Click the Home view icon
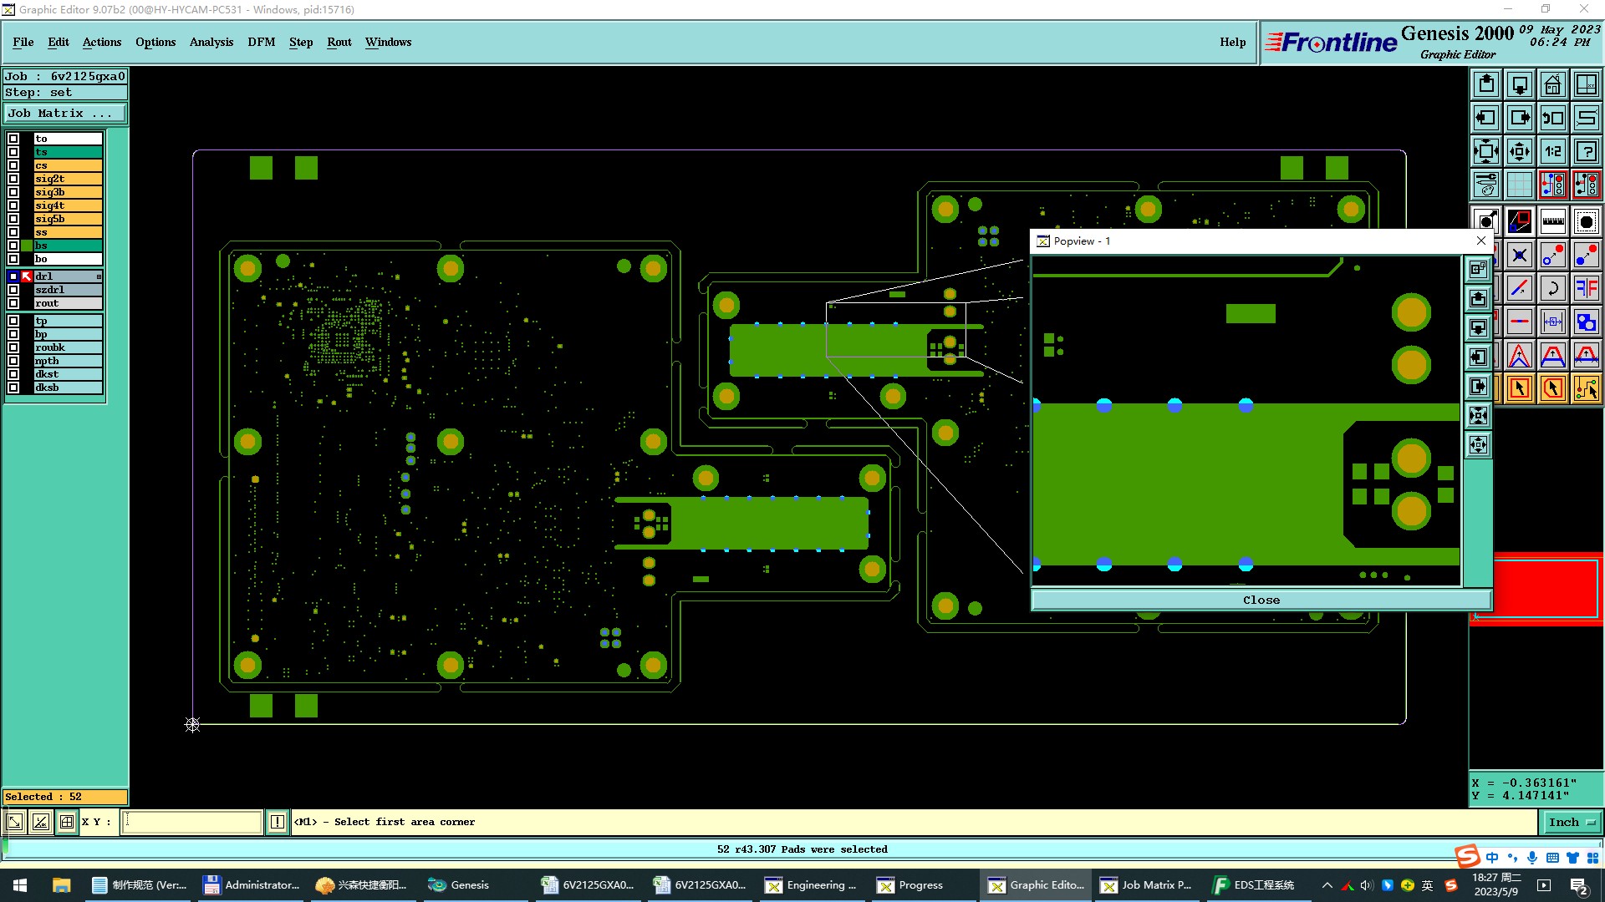 pos(1552,84)
